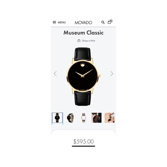Go to home via MOVADO logo
The image size is (167, 167).
pos(83,22)
